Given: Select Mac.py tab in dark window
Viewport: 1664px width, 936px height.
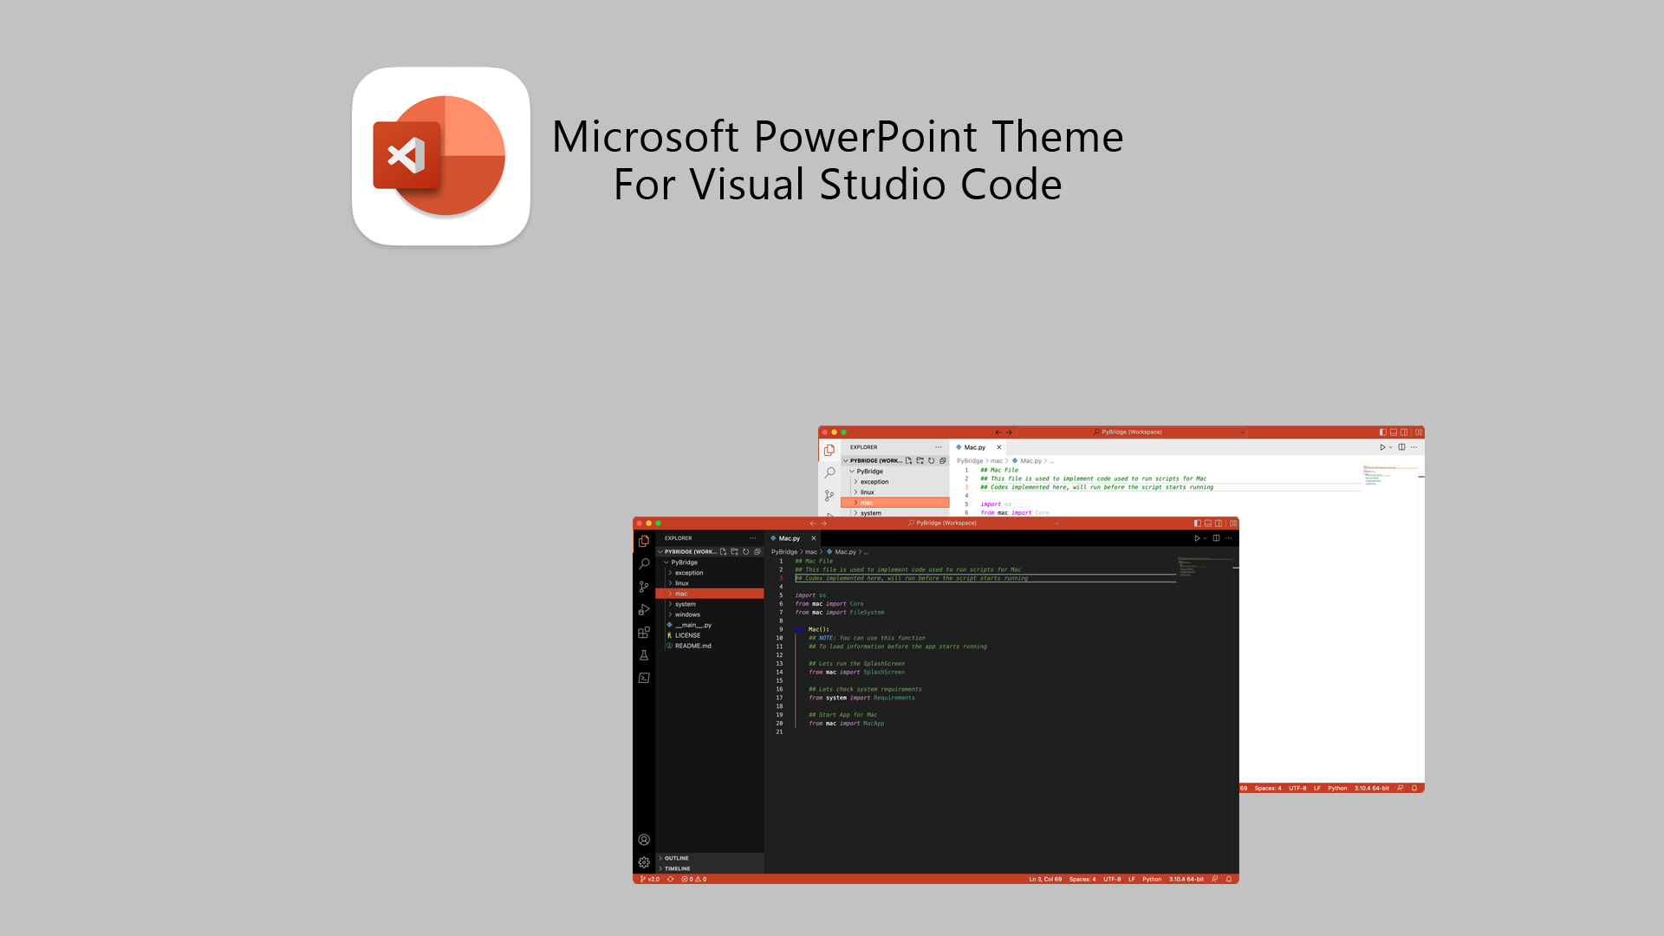Looking at the screenshot, I should (x=788, y=538).
